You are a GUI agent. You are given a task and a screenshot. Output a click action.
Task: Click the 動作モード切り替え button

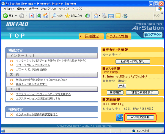click(x=133, y=61)
